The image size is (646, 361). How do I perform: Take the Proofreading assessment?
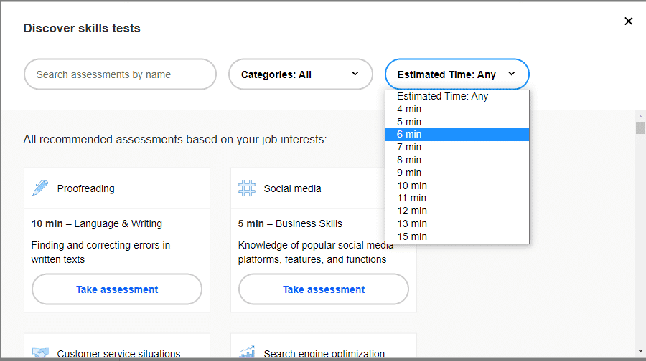(x=117, y=289)
